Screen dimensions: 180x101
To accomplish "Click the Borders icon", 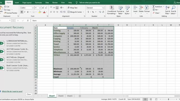I will [34, 12].
